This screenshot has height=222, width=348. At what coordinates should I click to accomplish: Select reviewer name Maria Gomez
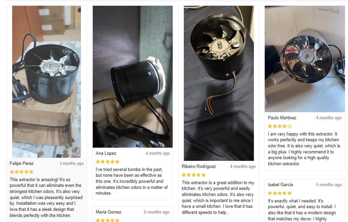(x=109, y=212)
